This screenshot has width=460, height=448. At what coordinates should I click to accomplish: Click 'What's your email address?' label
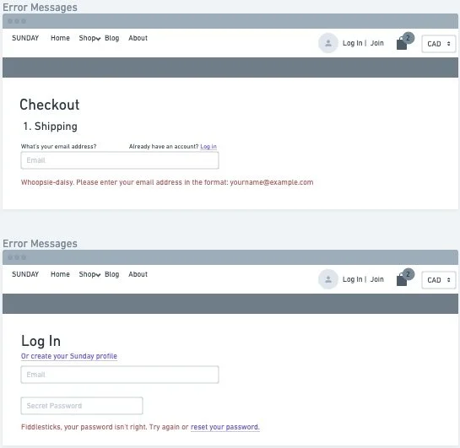point(59,146)
